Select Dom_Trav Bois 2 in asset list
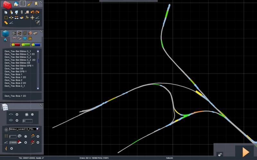The height and width of the screenshot is (160, 257). coord(13,80)
